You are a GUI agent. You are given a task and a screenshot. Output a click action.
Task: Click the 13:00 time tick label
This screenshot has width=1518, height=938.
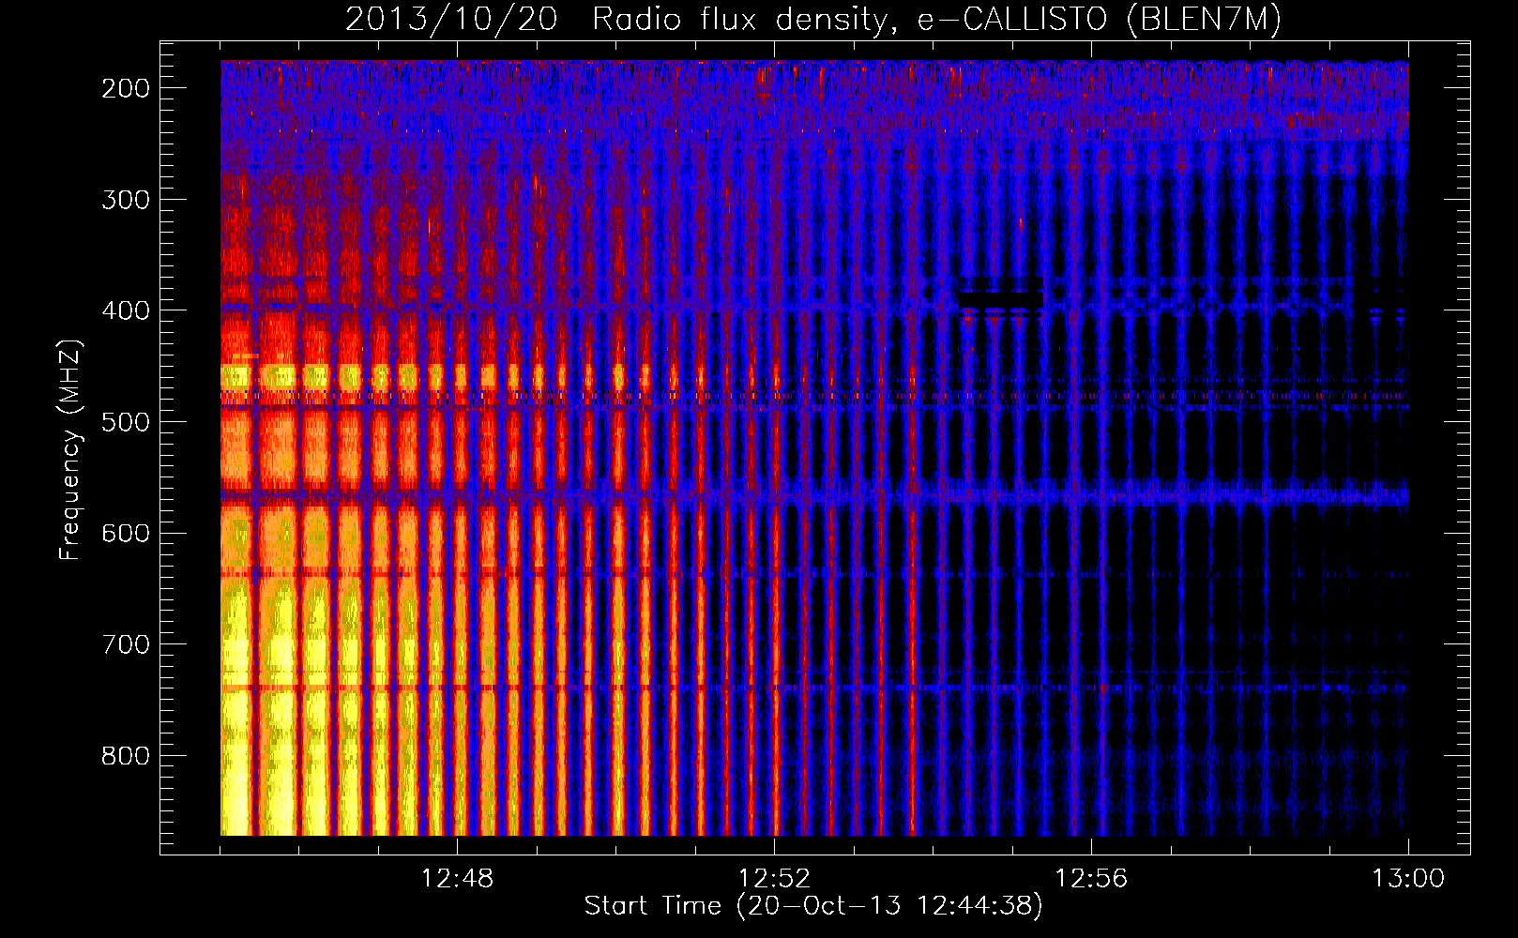point(1408,879)
